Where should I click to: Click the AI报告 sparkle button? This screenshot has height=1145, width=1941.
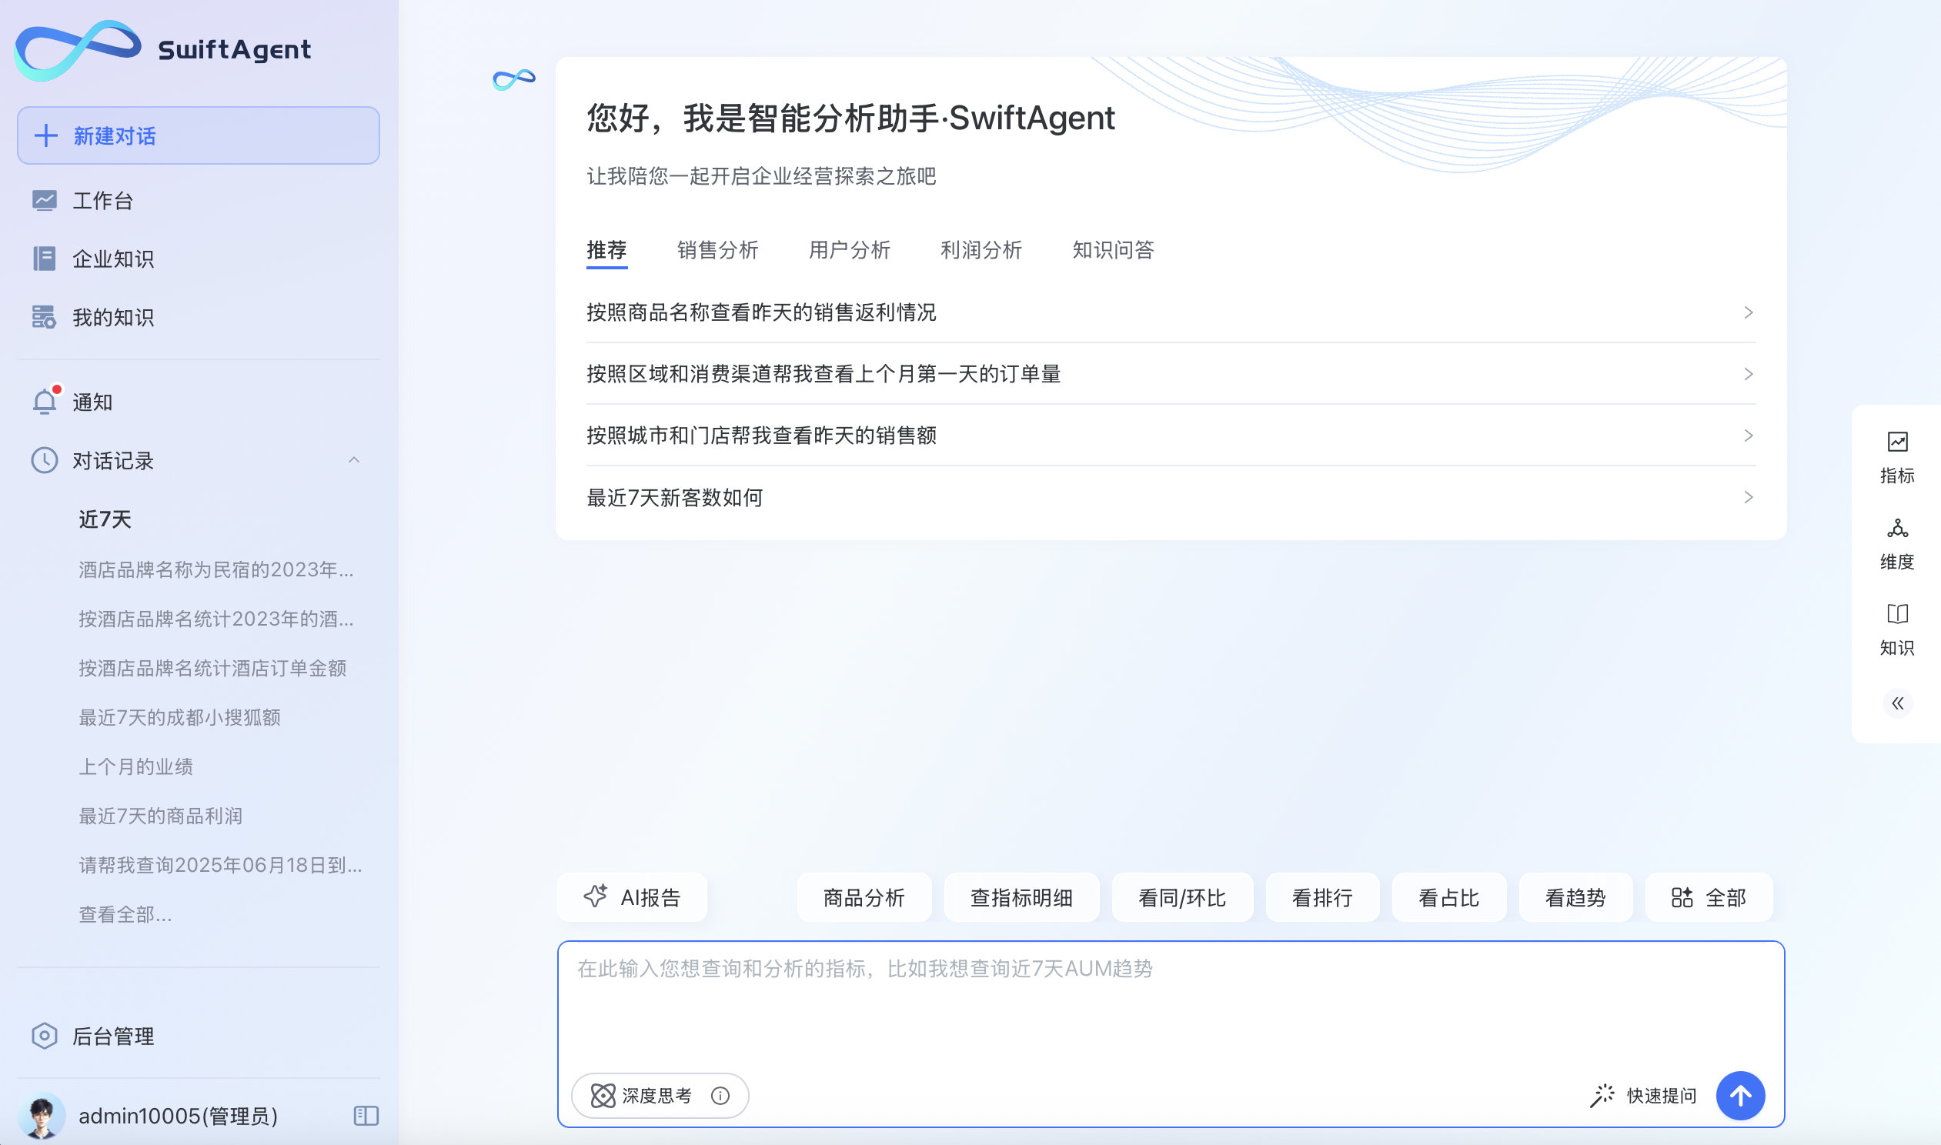[632, 897]
